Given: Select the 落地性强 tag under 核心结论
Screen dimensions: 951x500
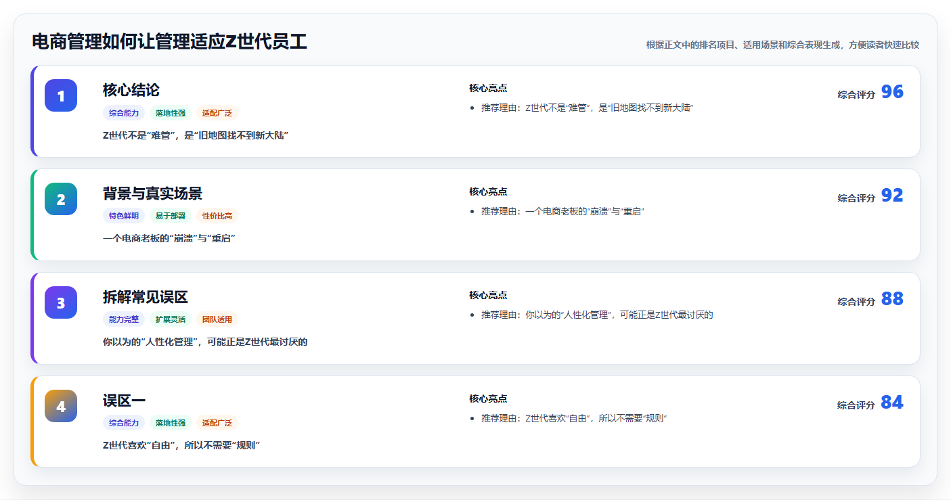Looking at the screenshot, I should (171, 113).
